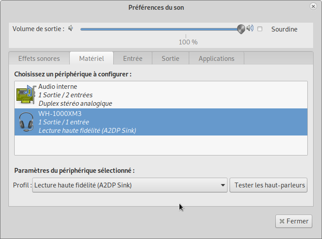Click the internal audio sound card icon
The image size is (322, 239).
pos(26,95)
